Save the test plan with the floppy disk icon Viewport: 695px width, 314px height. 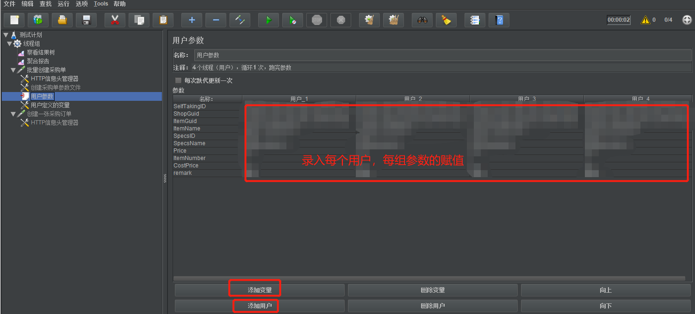pos(86,20)
